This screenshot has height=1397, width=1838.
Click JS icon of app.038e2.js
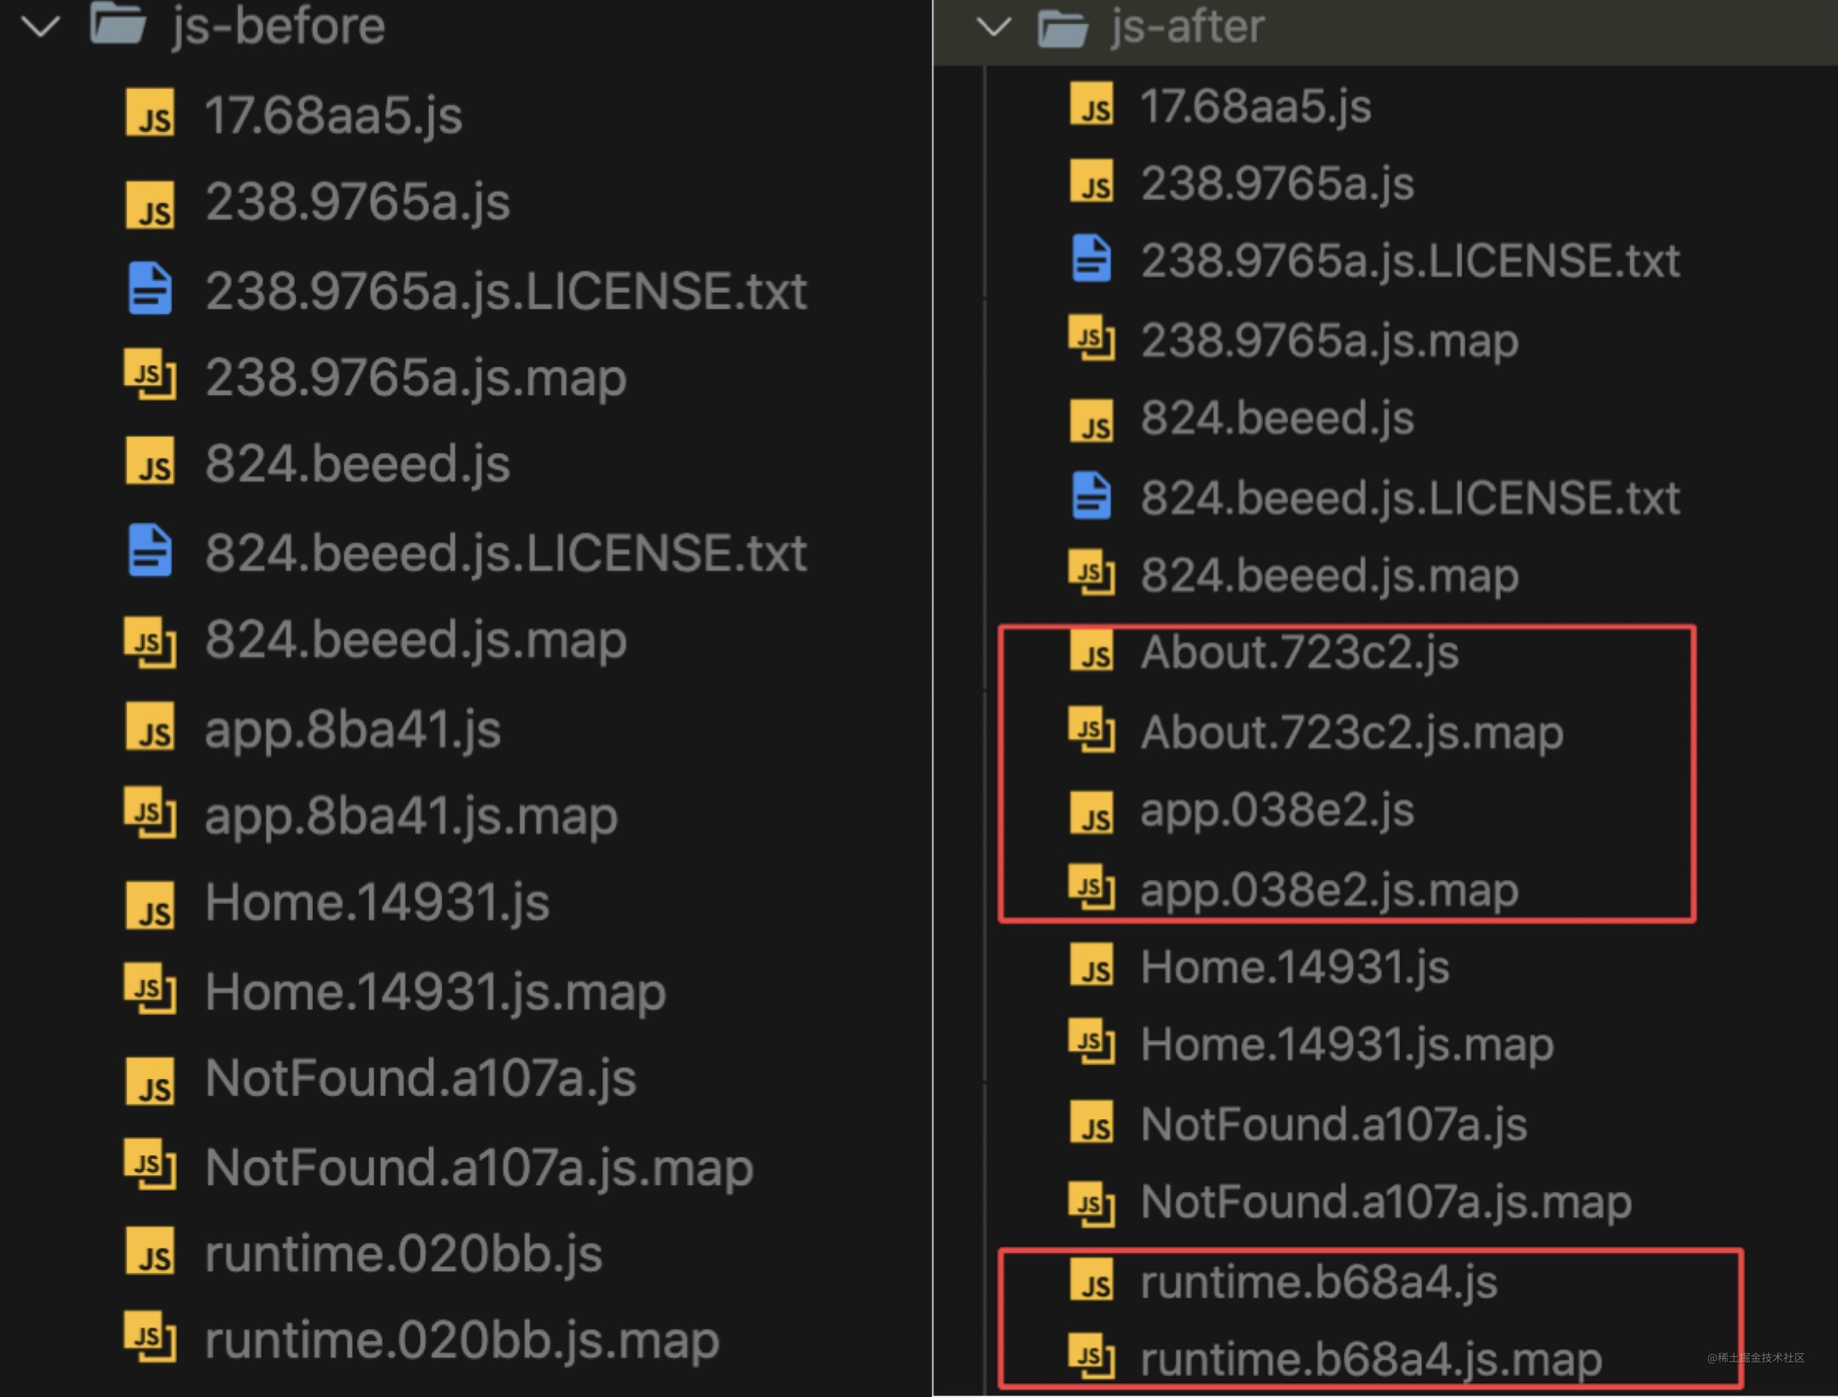1092,812
